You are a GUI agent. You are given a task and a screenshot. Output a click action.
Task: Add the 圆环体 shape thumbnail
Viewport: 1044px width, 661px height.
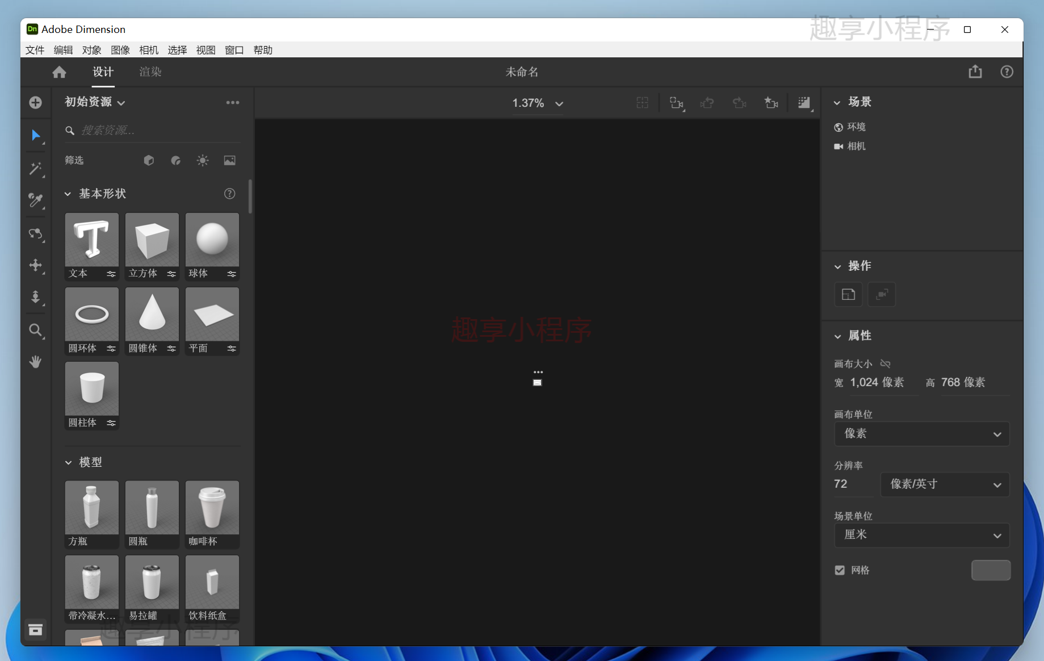coord(92,314)
